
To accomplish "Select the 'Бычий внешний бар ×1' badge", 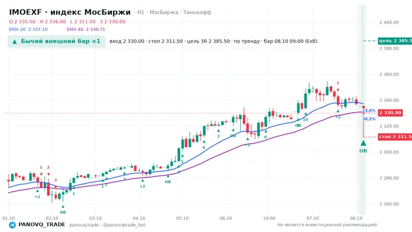I will point(57,41).
